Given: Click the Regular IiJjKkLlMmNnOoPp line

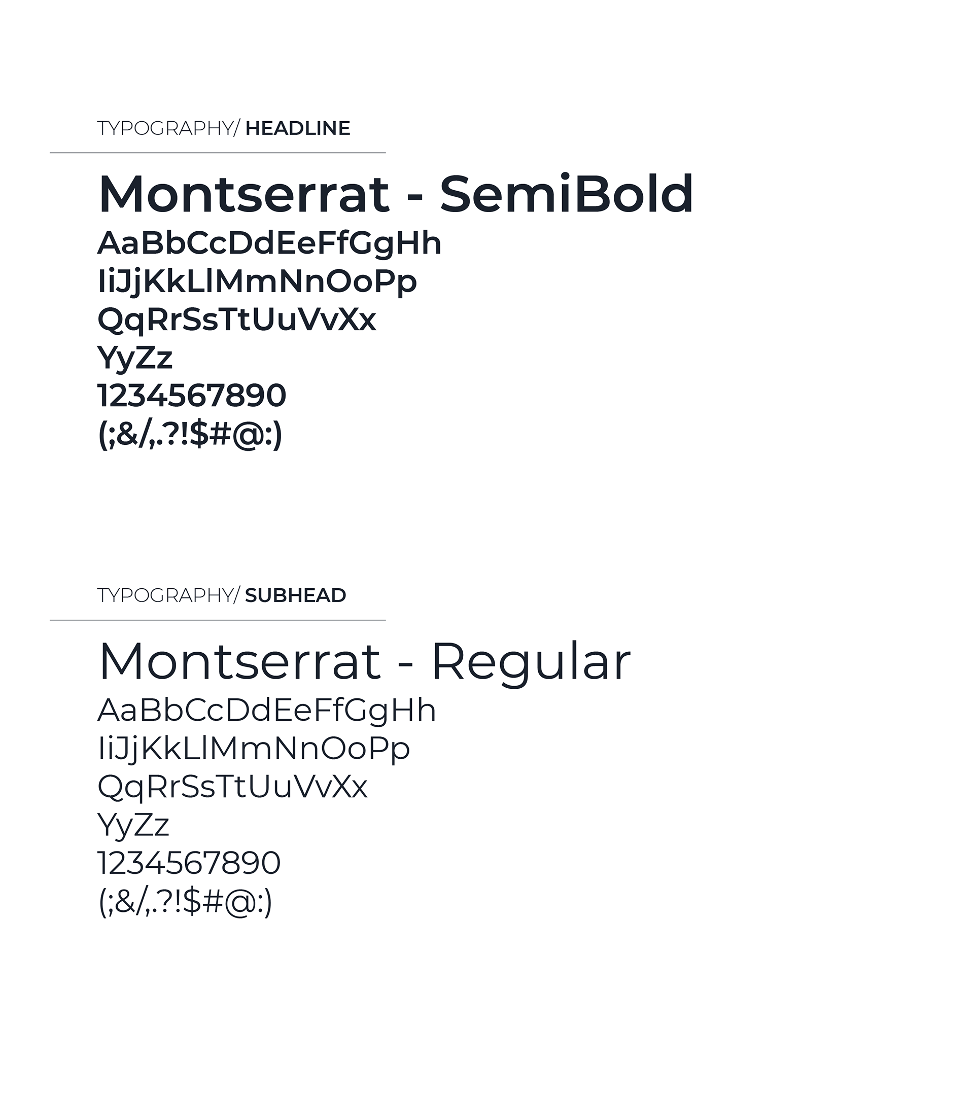Looking at the screenshot, I should pyautogui.click(x=254, y=749).
